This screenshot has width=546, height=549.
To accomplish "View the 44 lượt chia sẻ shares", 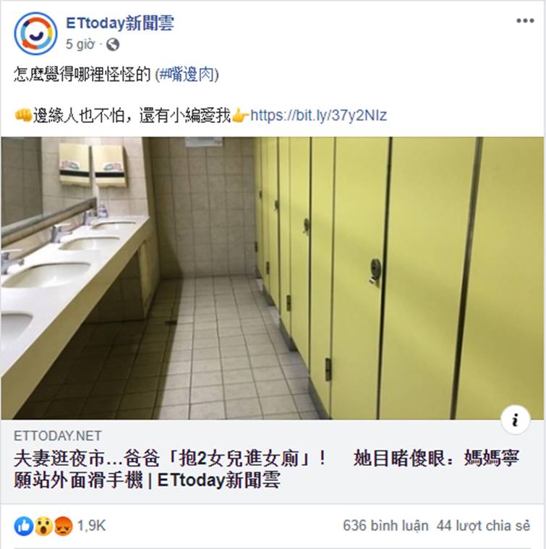I will [x=483, y=526].
